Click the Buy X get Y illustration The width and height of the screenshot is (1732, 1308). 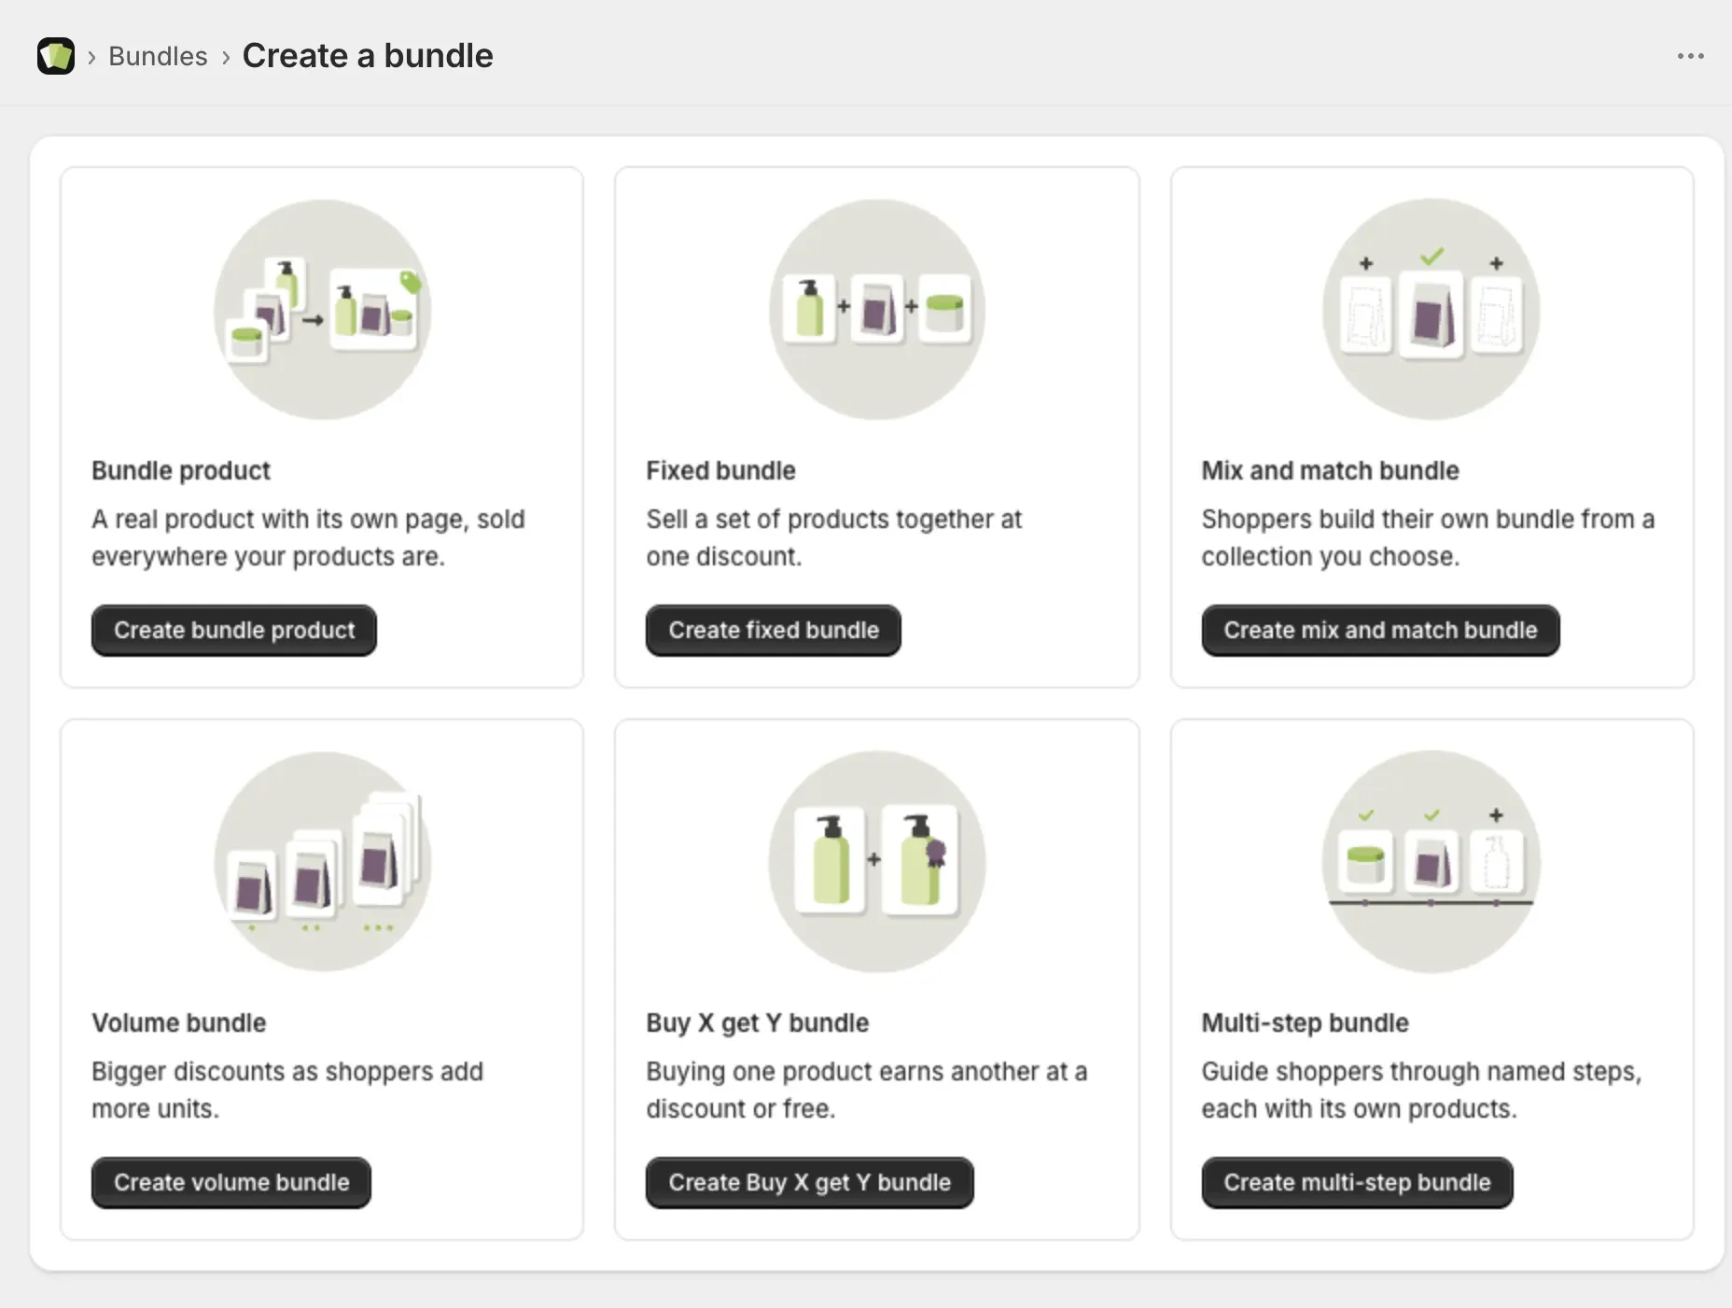(x=877, y=862)
